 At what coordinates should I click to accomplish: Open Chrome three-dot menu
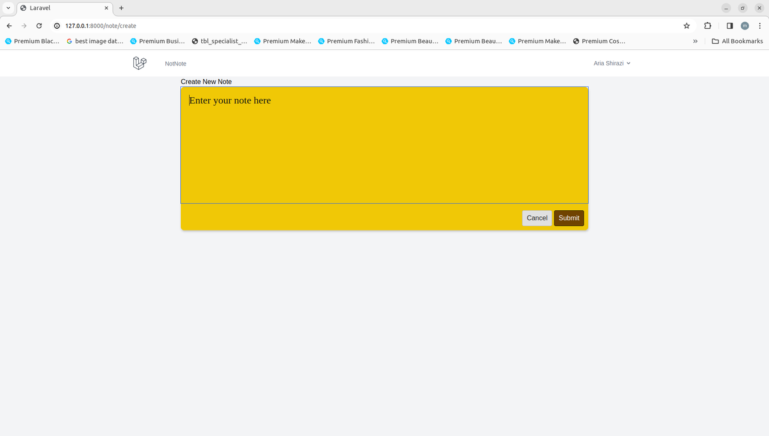coord(760,26)
